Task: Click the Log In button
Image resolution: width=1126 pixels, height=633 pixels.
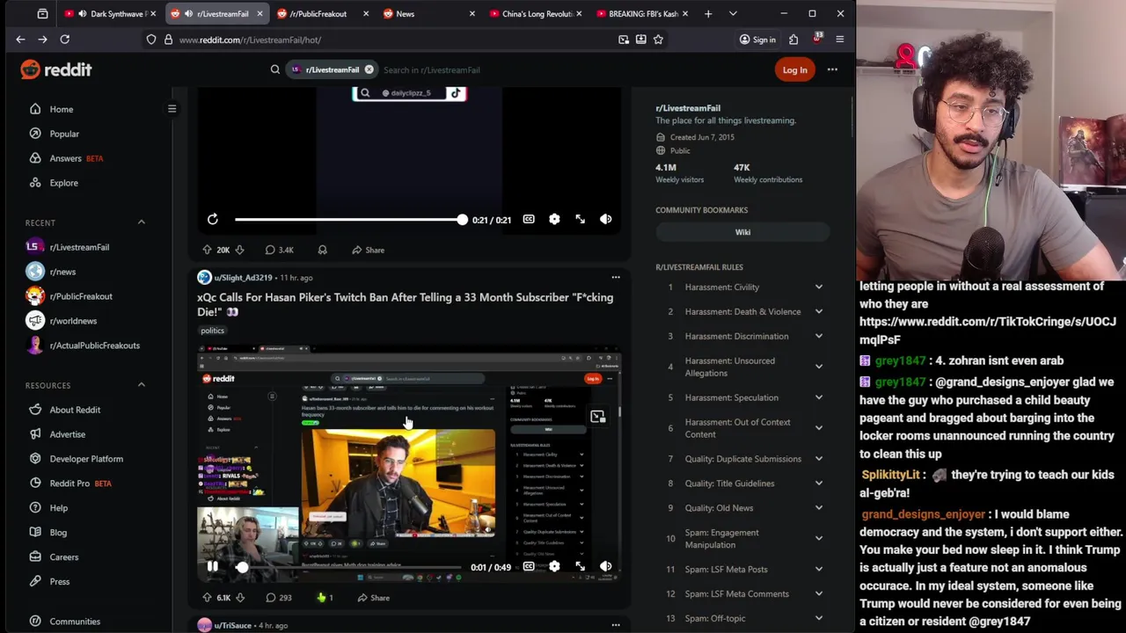Action: [x=794, y=69]
